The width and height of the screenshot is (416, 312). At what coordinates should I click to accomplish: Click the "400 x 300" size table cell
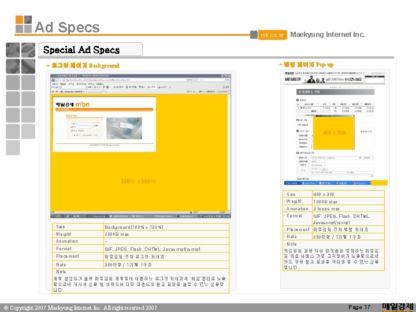click(348, 194)
